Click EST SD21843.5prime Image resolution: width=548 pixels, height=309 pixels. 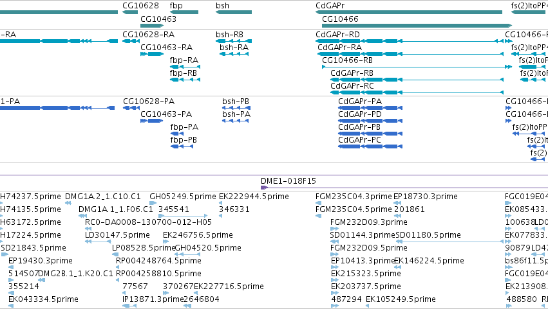pyautogui.click(x=33, y=248)
